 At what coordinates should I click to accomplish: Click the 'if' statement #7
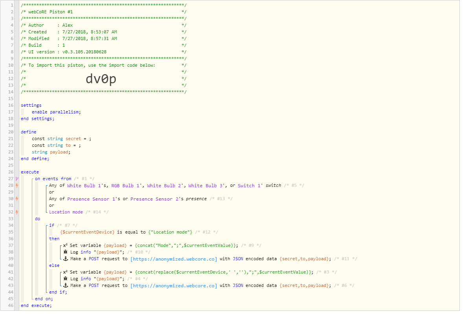tap(51, 225)
